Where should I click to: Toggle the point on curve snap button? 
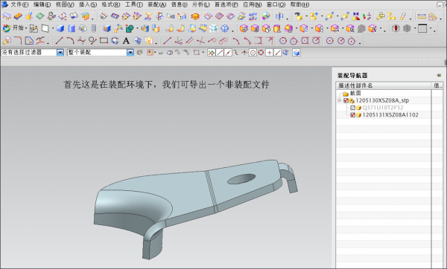pos(277,53)
